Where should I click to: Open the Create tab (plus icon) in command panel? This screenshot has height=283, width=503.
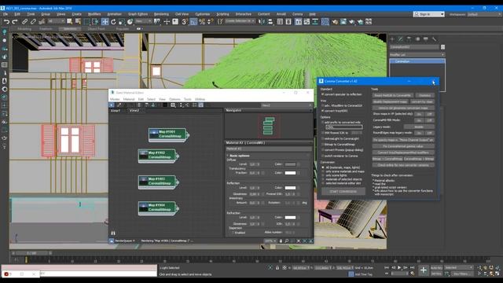392,39
